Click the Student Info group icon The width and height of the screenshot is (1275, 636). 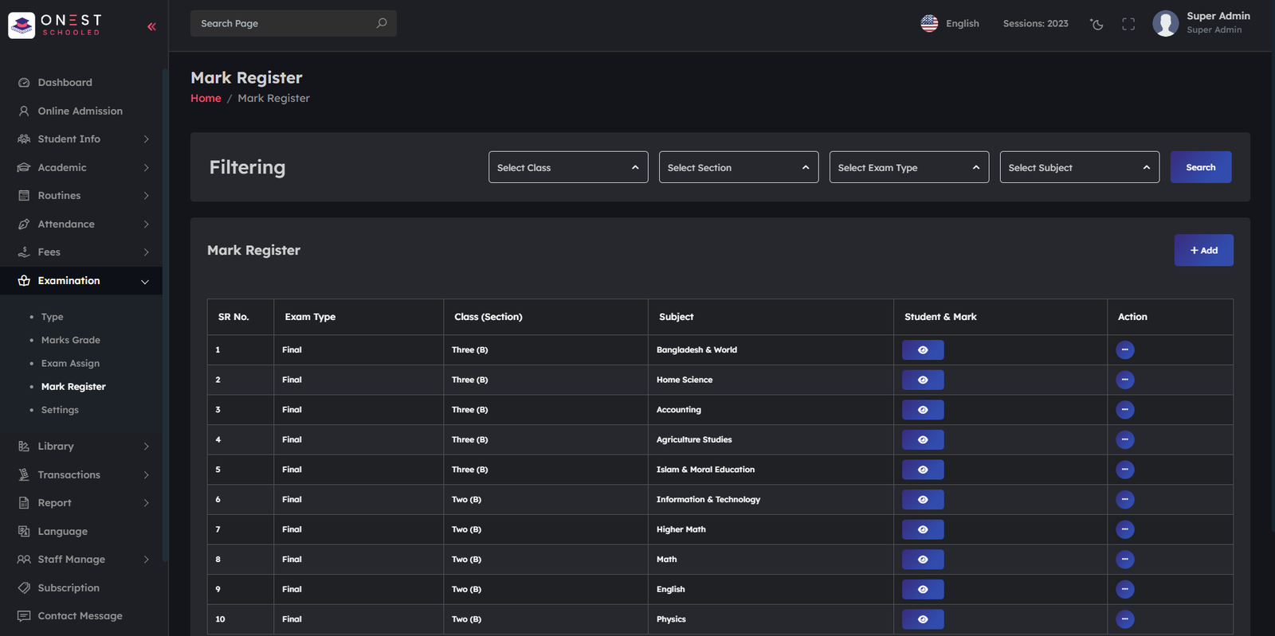(24, 139)
